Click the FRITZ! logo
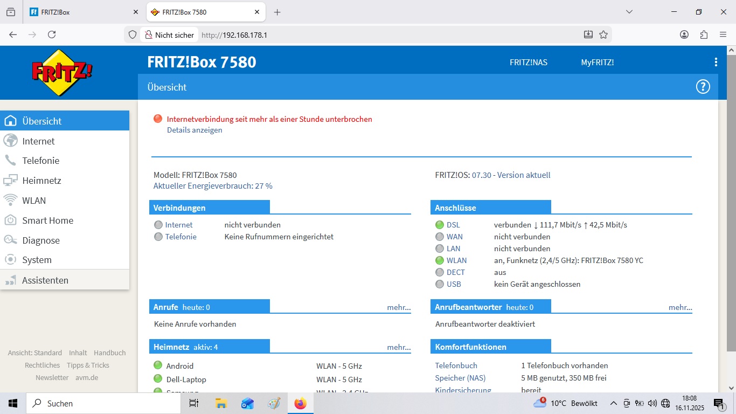The height and width of the screenshot is (414, 736). tap(63, 72)
